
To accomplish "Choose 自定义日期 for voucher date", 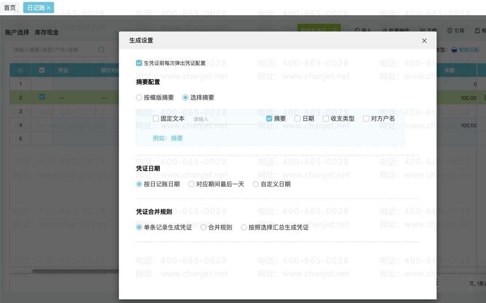I will click(x=256, y=184).
